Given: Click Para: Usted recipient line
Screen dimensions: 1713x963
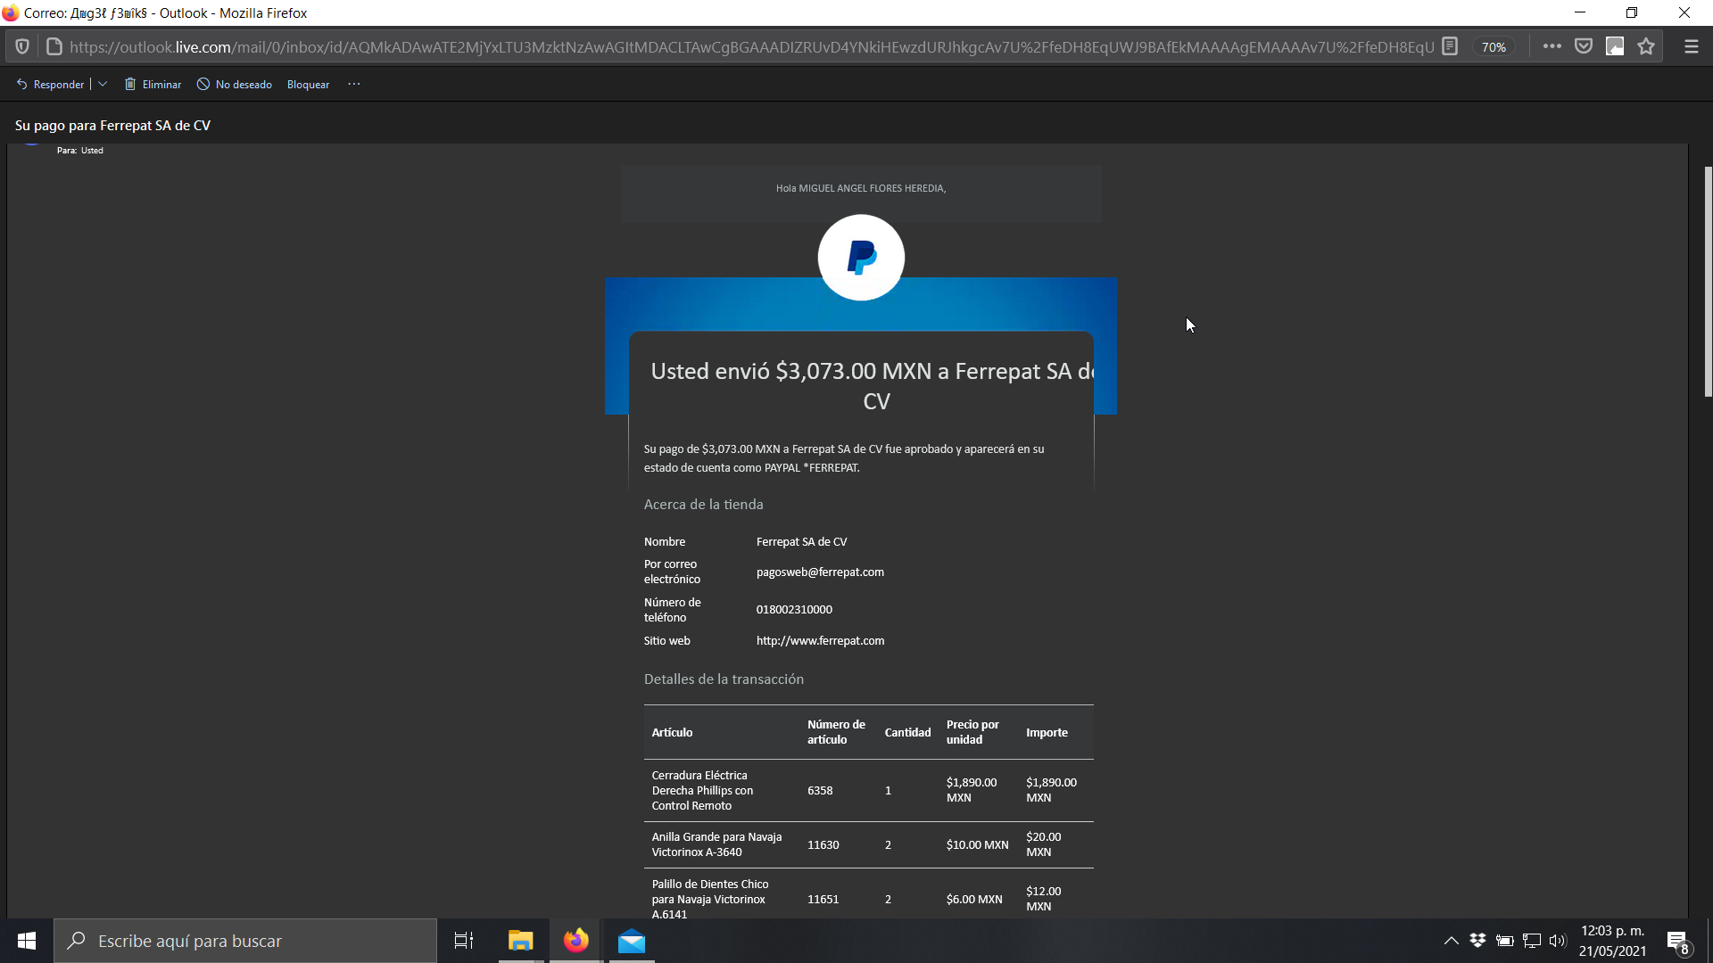Looking at the screenshot, I should click(x=80, y=151).
